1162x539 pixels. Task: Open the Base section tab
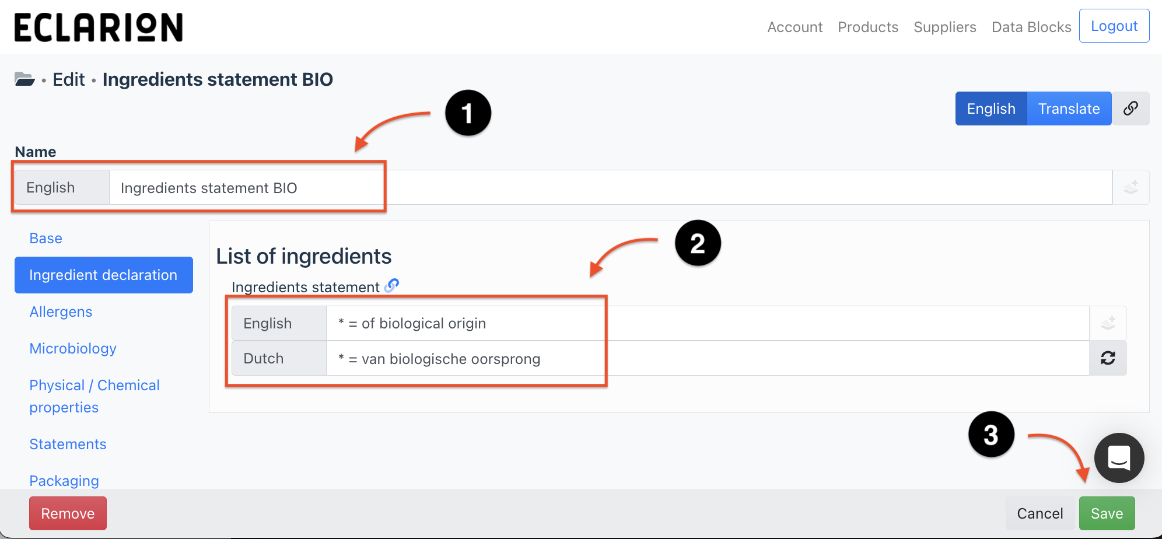(x=46, y=238)
